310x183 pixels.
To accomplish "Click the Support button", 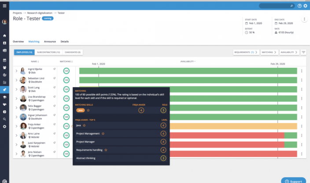I will 293,180.
